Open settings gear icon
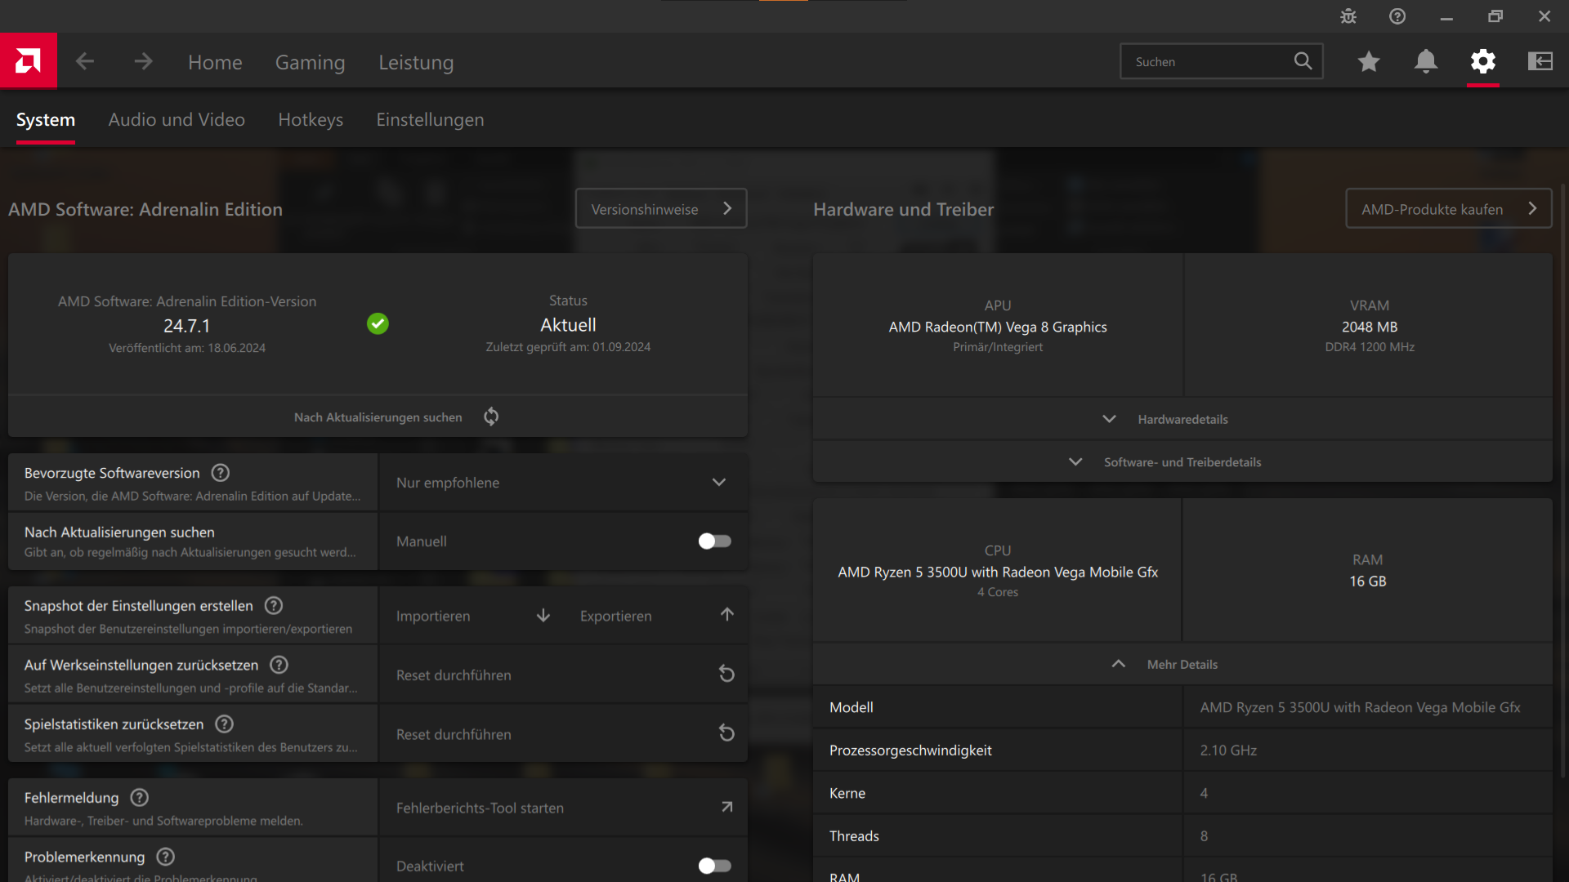1569x882 pixels. point(1483,61)
